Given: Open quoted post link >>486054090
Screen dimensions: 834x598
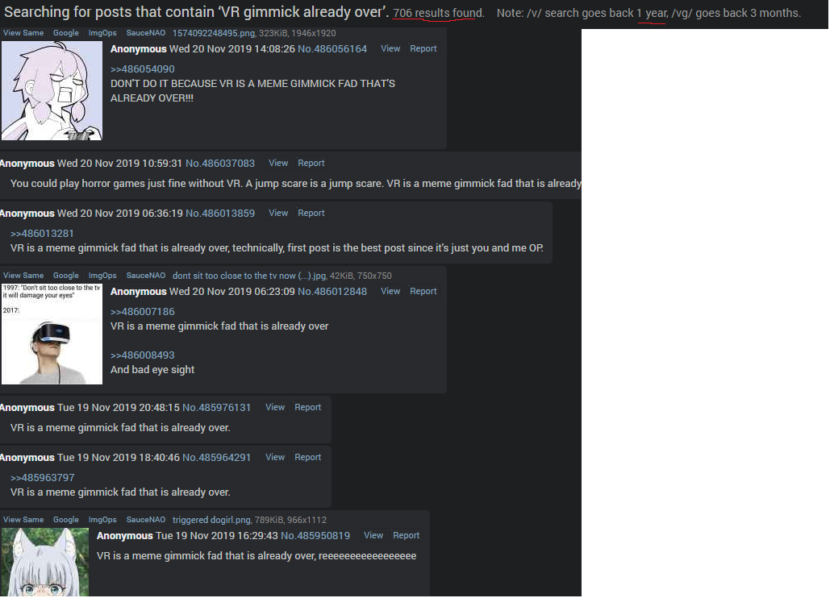Looking at the screenshot, I should coord(143,69).
